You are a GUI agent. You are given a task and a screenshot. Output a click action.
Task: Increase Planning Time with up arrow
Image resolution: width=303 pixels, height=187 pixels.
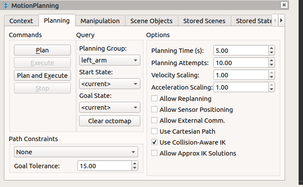click(x=272, y=48)
